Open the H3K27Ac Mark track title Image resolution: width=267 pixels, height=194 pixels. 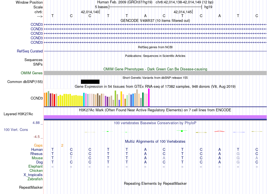155,110
